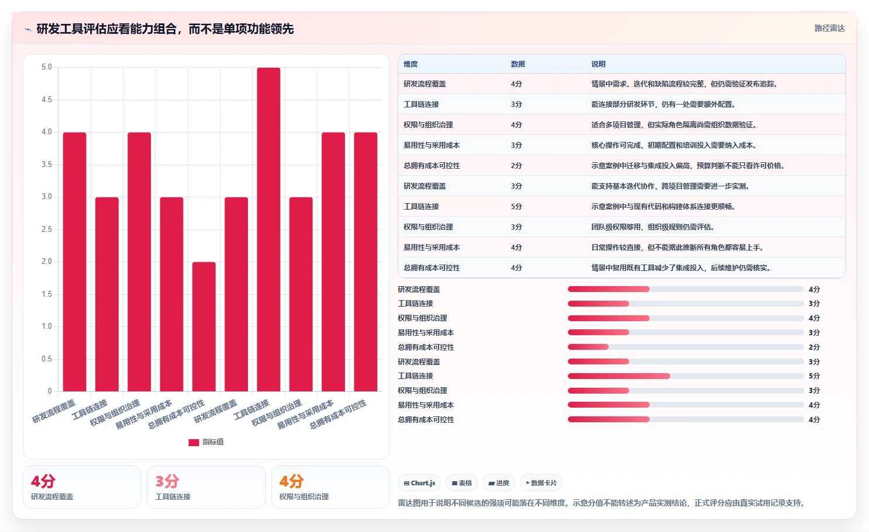Screen dimensions: 869x532
Task: Click the icon inside the 数据卡片 chip
Action: (527, 483)
